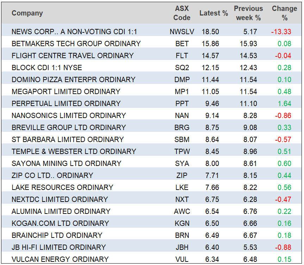The image size is (304, 265).
Task: Select Kogan.com previous week value 6.66
Action: click(250, 223)
